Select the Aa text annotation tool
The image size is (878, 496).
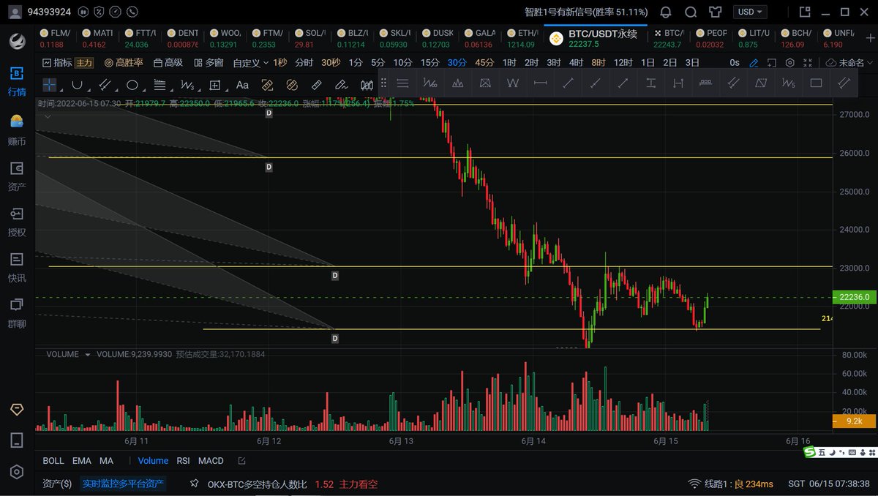(x=242, y=85)
